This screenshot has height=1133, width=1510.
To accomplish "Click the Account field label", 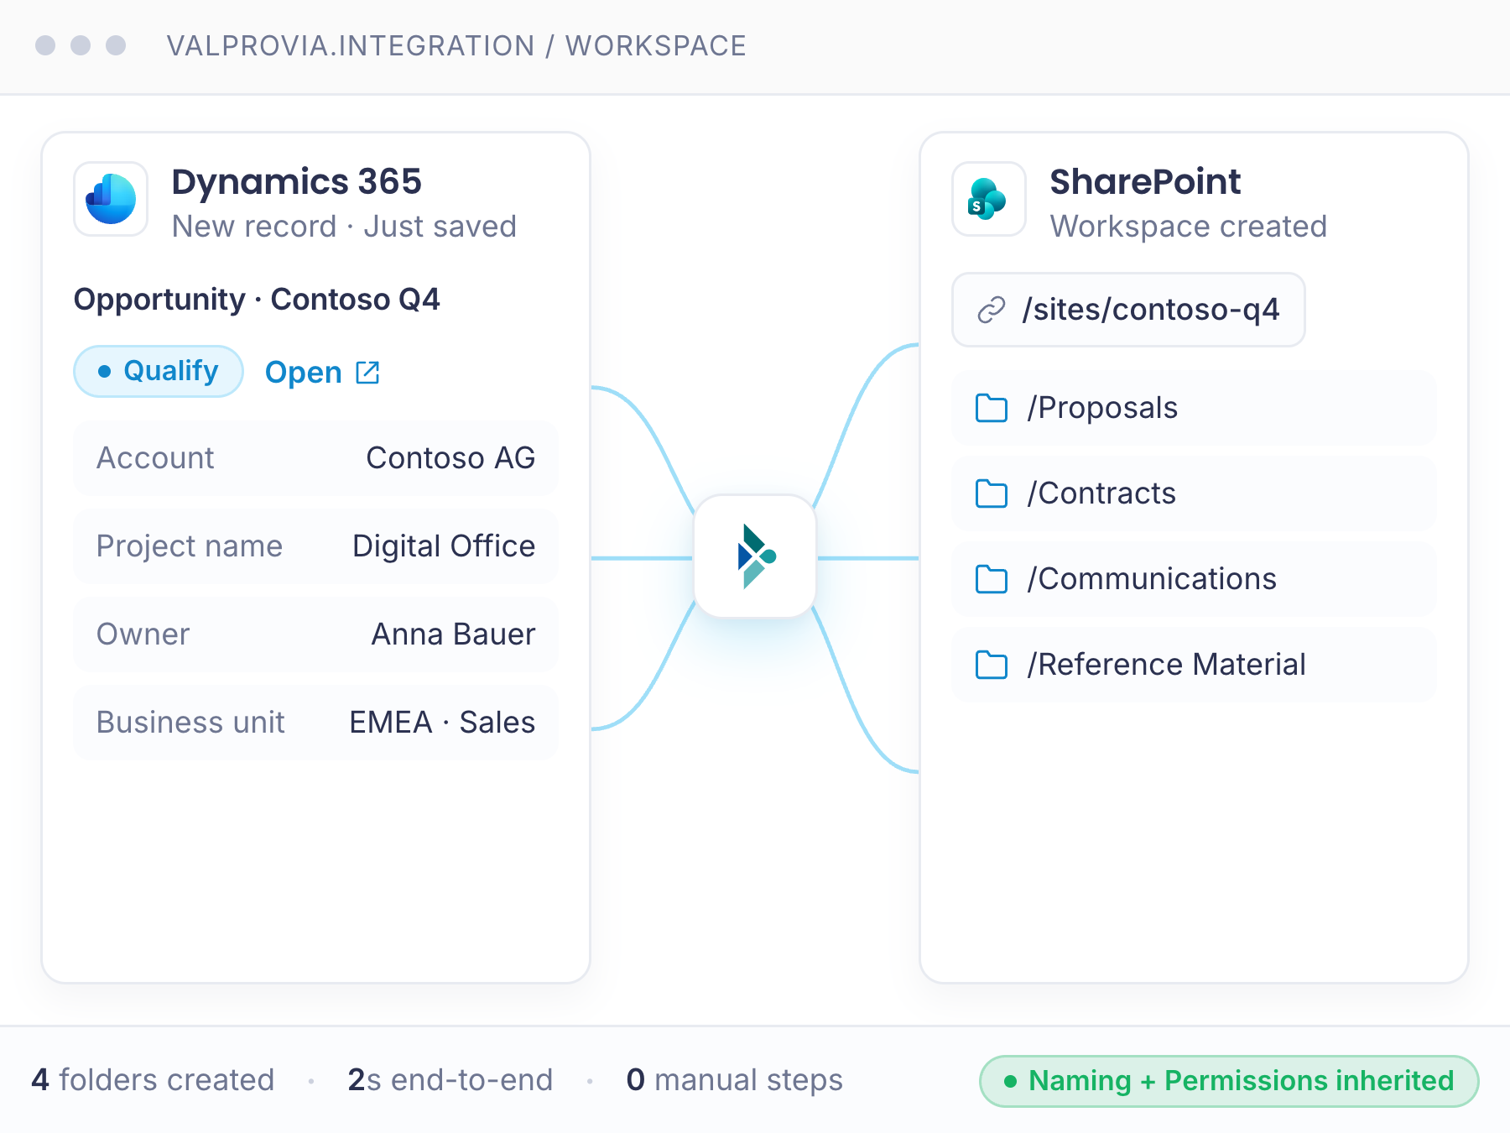I will click(155, 458).
